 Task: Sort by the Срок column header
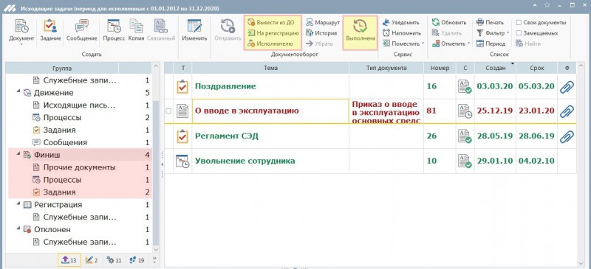[537, 68]
